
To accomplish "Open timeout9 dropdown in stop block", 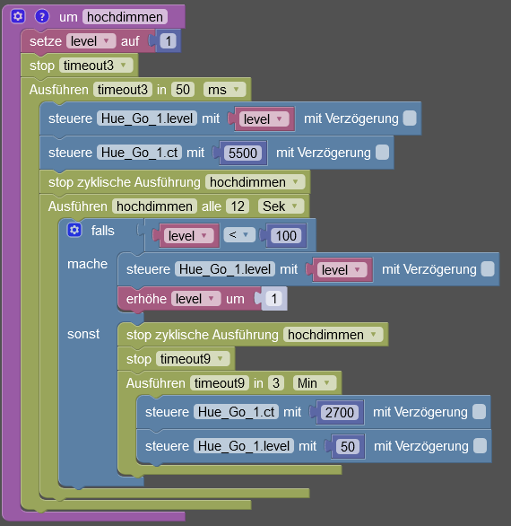I will click(193, 359).
